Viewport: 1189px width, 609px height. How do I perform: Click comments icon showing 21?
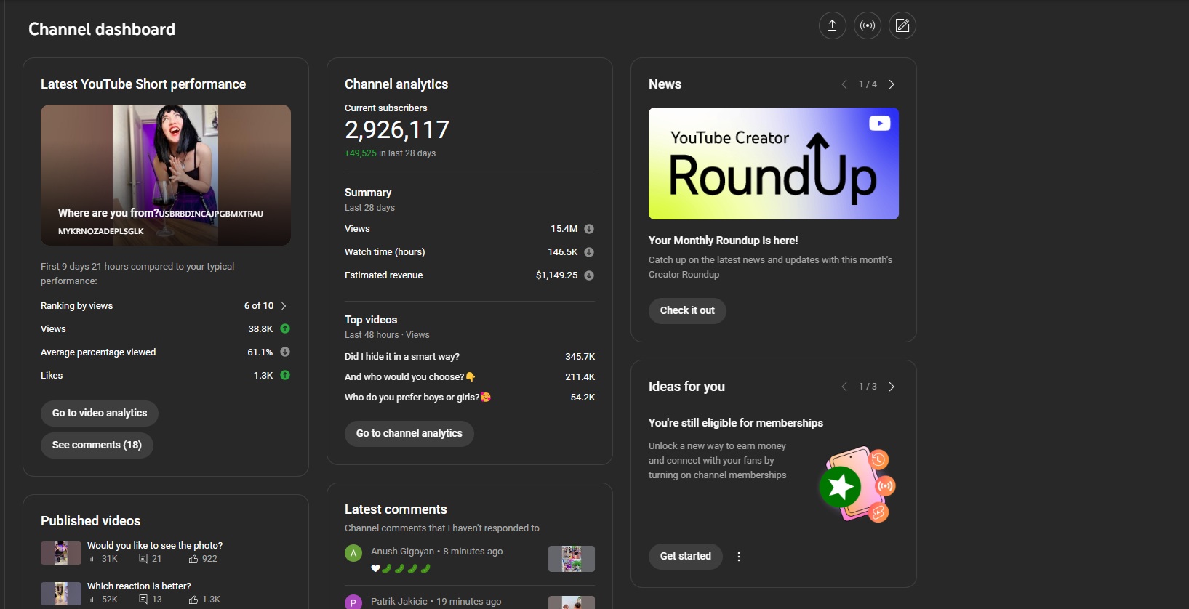(x=143, y=559)
